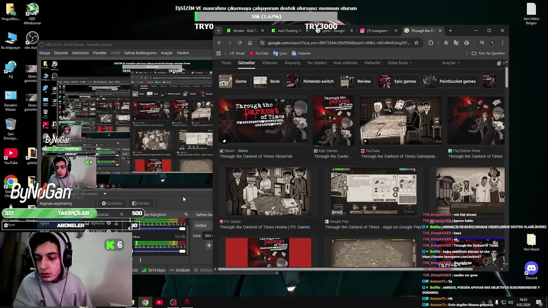Select Videolar search filter
This screenshot has height=308, width=548.
tap(270, 63)
